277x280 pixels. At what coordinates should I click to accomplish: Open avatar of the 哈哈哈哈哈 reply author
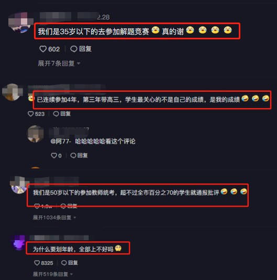pos(35,134)
